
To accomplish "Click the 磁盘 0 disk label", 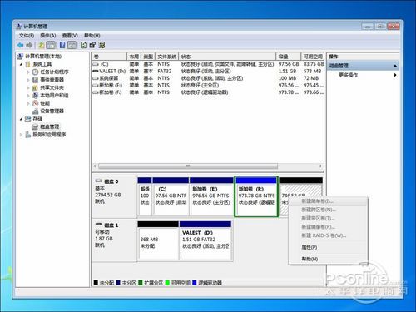I will [x=111, y=181].
